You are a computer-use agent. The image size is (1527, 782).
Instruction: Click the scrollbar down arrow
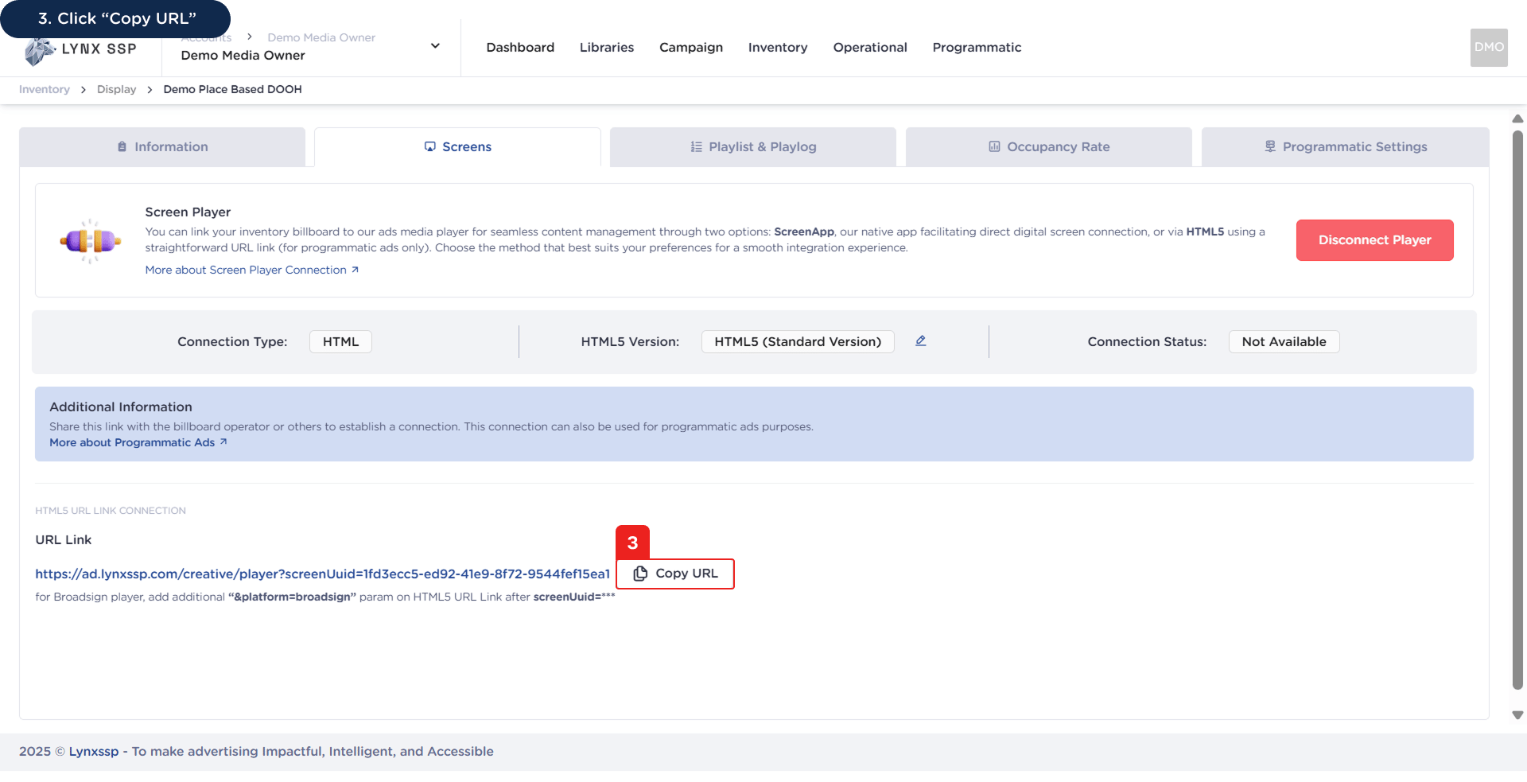1517,715
